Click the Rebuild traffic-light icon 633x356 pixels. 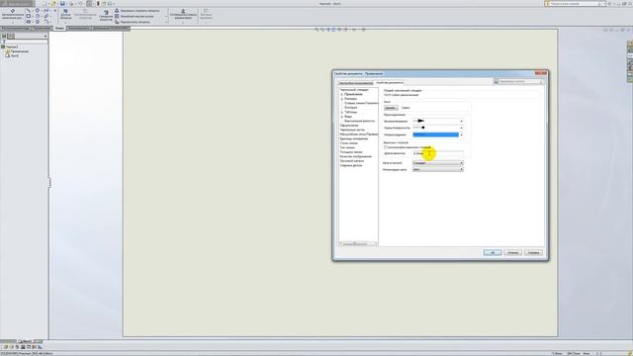99,4
